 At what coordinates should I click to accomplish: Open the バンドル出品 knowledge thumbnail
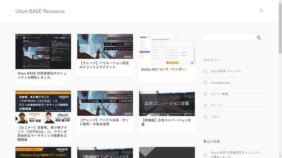(x=105, y=103)
